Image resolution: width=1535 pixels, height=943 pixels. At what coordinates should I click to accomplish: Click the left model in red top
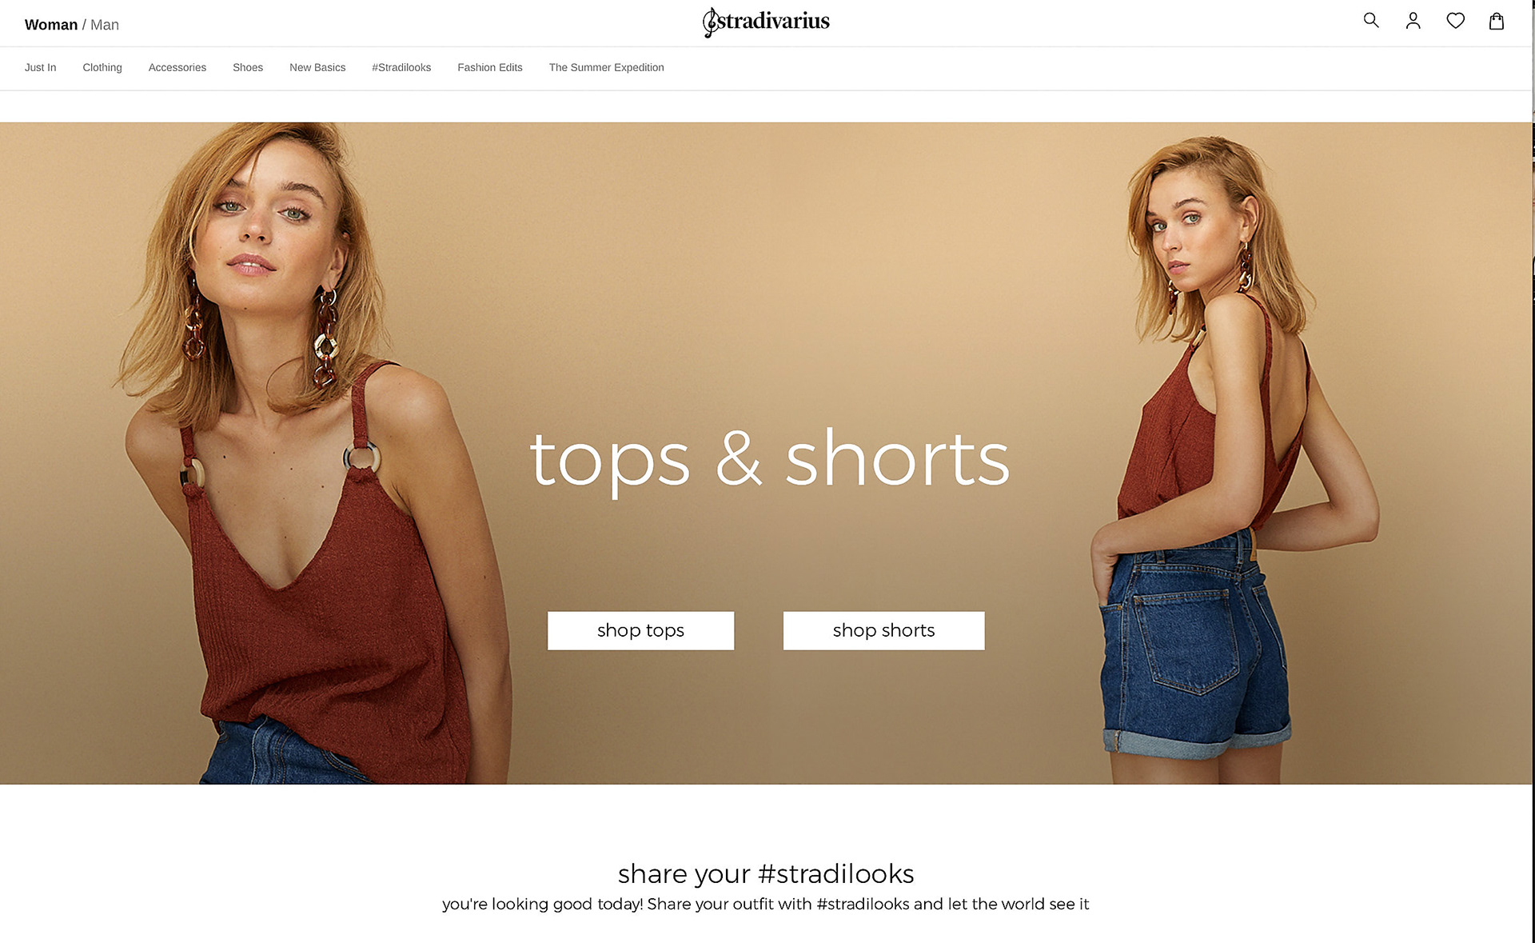[x=312, y=453]
